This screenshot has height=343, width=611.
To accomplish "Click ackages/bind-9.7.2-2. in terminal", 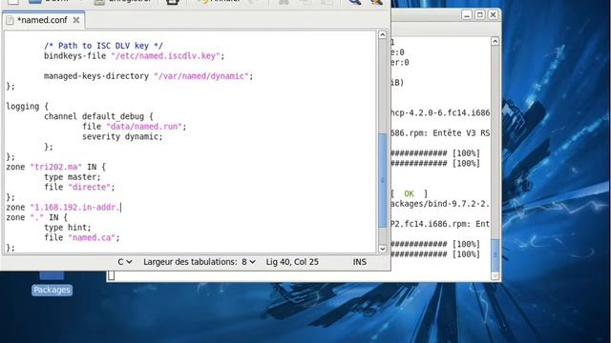I will [x=440, y=204].
